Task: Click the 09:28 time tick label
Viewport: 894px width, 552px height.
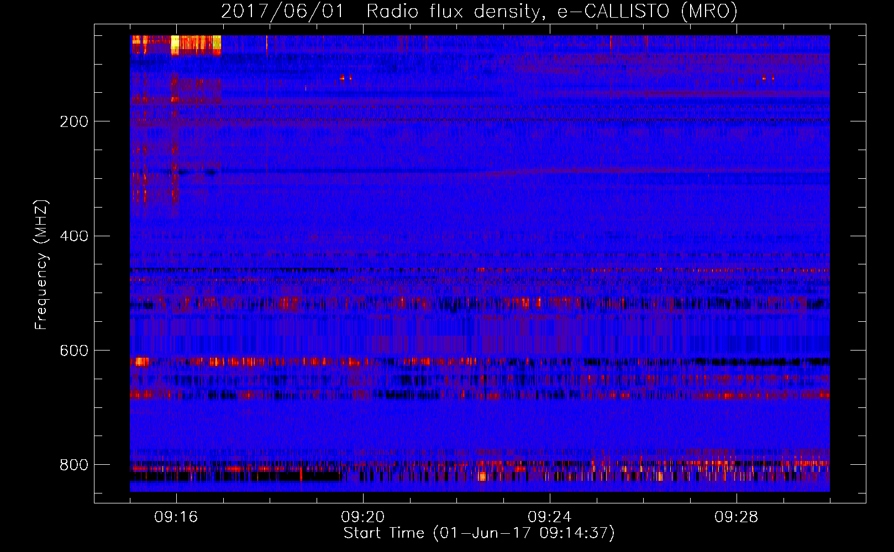Action: coord(737,517)
